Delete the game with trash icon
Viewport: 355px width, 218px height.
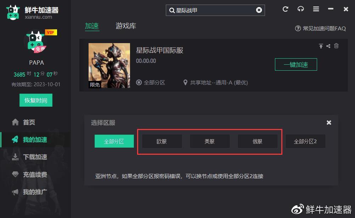(x=336, y=46)
